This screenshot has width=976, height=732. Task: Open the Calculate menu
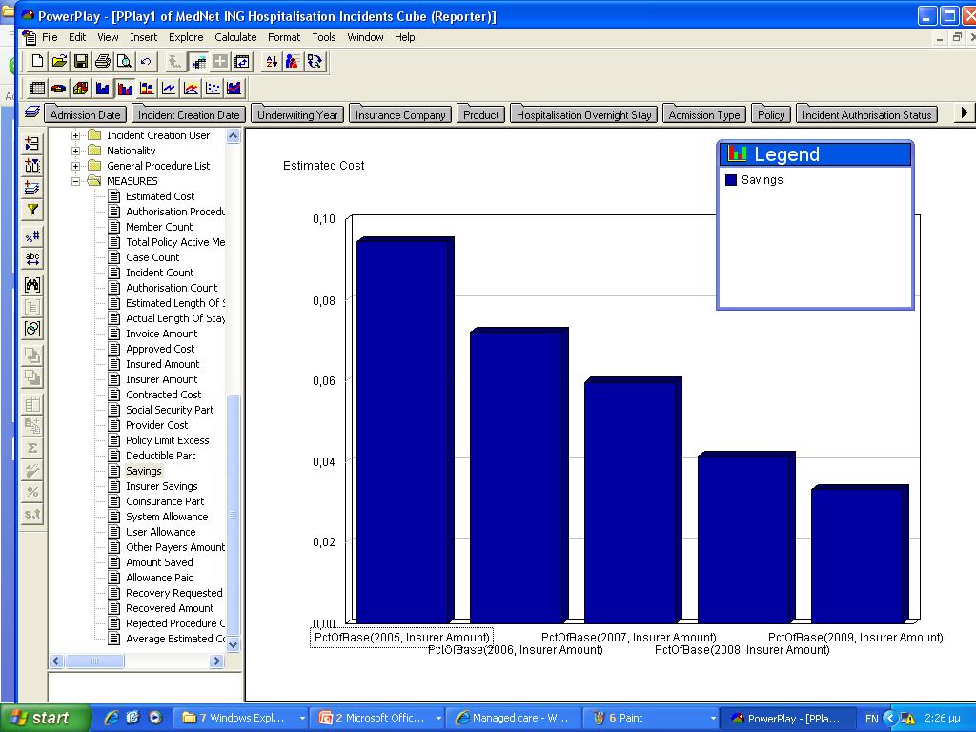(235, 37)
